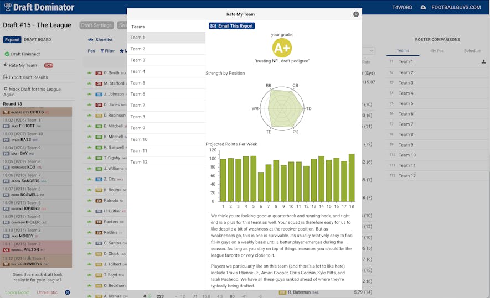The height and width of the screenshot is (298, 490).
Task: Click the week 18 bar in Projected Points chart
Action: (352, 177)
